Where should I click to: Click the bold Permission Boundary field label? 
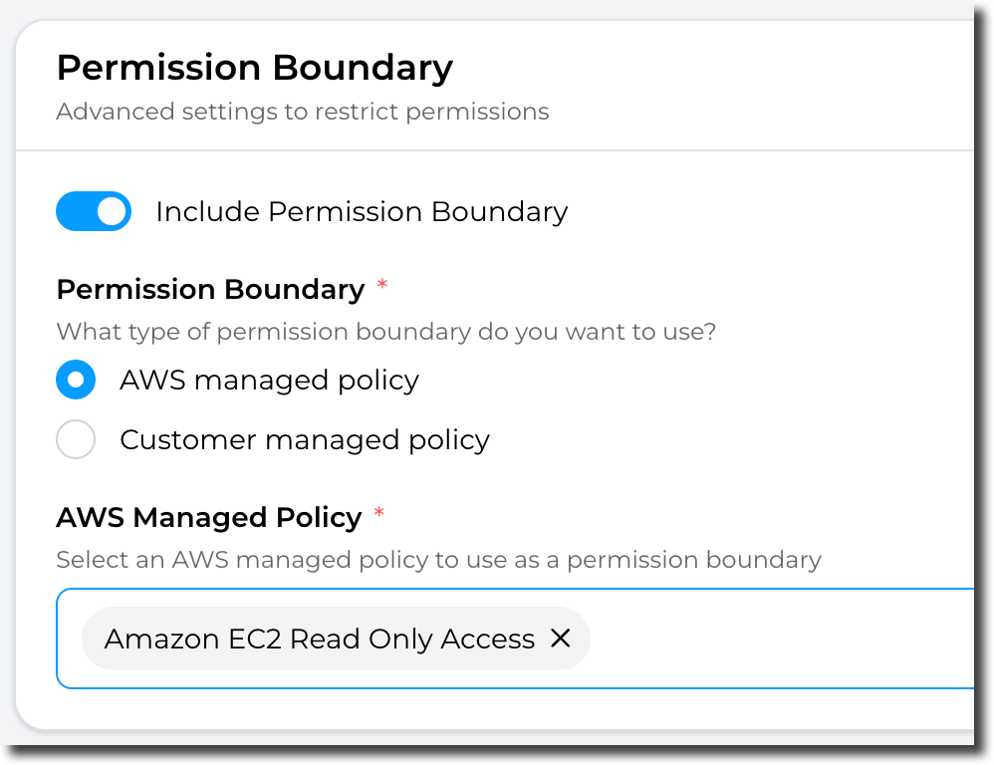click(210, 290)
